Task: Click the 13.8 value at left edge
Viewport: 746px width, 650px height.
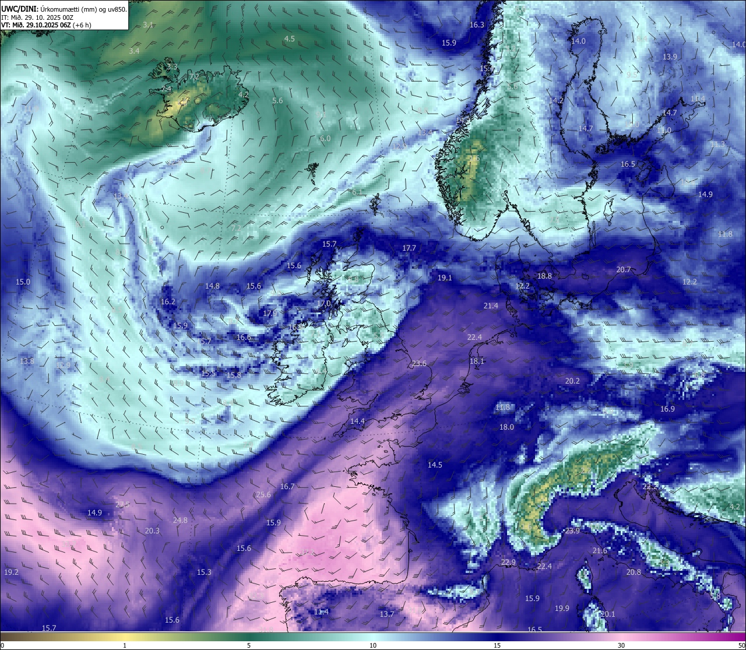Action: pos(27,361)
